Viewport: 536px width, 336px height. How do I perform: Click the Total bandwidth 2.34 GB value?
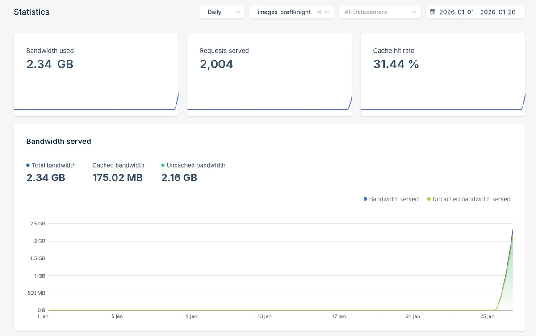pos(46,178)
